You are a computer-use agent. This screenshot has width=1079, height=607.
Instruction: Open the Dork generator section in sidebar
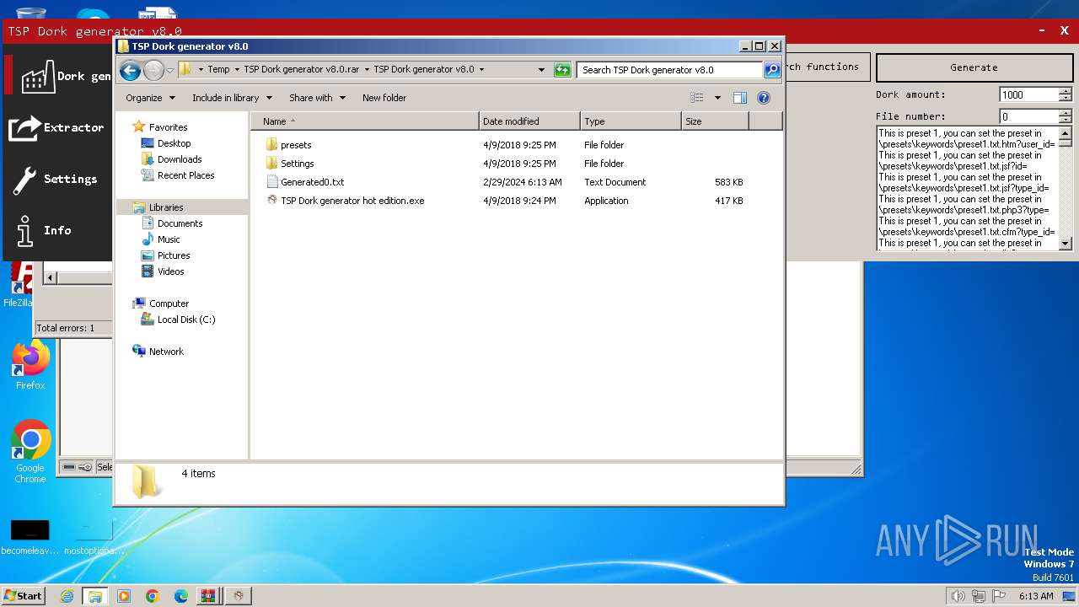pos(59,76)
